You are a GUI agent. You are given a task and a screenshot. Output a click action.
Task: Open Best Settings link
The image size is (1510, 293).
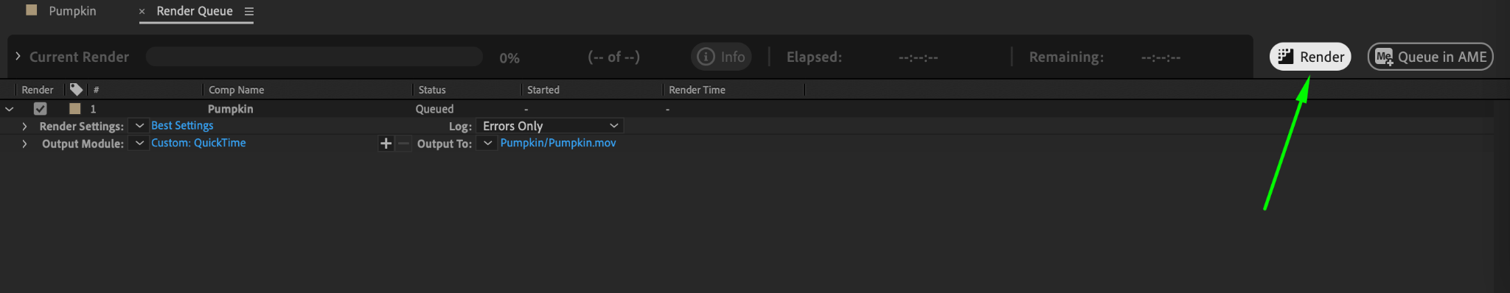[x=182, y=126]
